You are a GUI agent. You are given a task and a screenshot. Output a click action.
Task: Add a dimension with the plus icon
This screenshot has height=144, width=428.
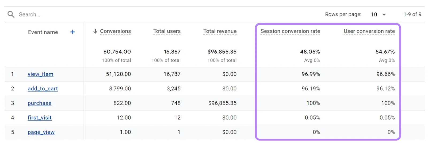click(x=72, y=32)
